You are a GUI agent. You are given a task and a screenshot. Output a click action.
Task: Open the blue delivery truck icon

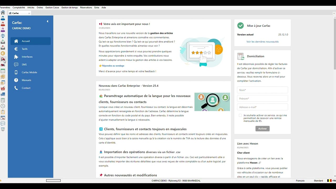click(3, 94)
